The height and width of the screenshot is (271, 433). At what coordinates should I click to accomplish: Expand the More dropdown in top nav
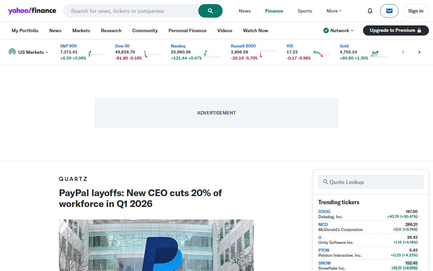click(334, 11)
